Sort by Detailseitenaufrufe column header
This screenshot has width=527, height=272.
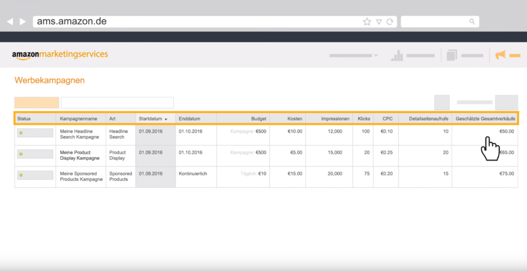(429, 119)
